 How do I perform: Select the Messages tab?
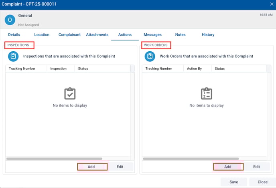point(152,35)
